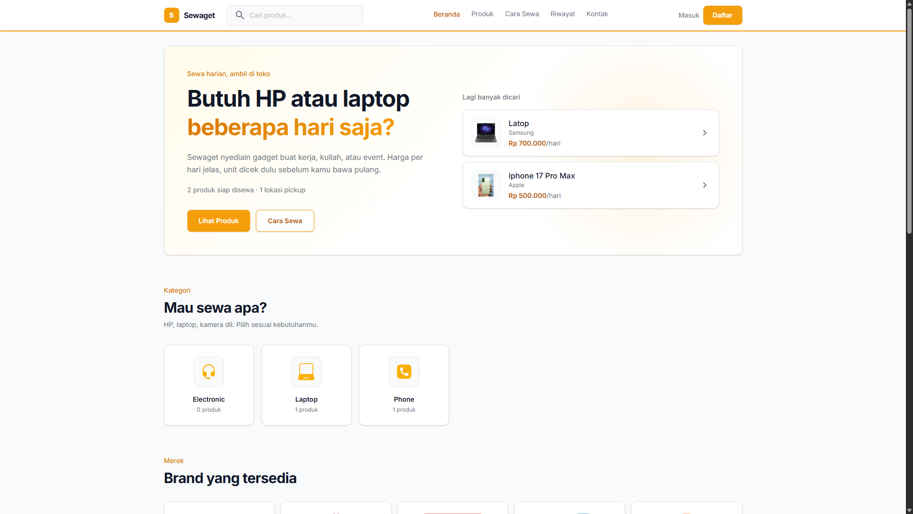
Task: Select the Latop product title
Action: 518,123
